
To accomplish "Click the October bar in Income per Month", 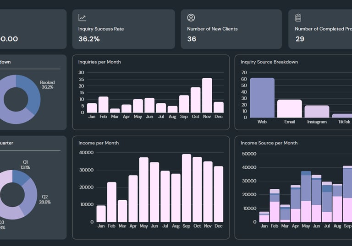I will pos(197,190).
